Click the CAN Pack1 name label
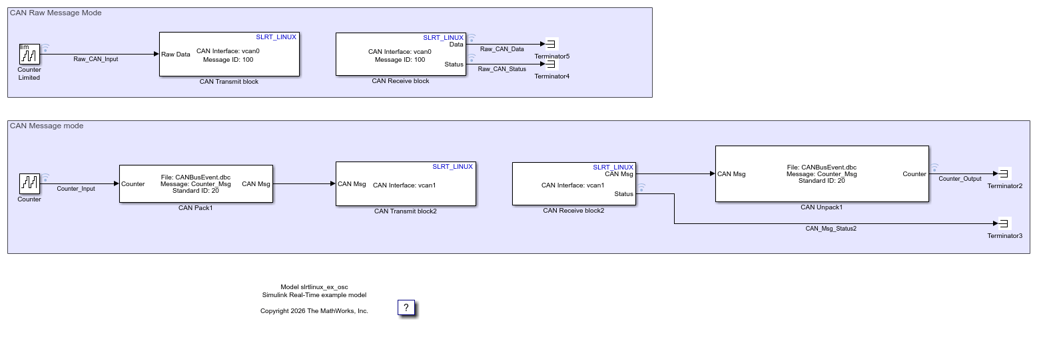The height and width of the screenshot is (339, 1037). click(x=195, y=208)
